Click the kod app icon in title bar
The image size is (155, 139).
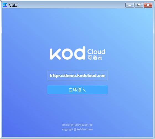coord(5,5)
